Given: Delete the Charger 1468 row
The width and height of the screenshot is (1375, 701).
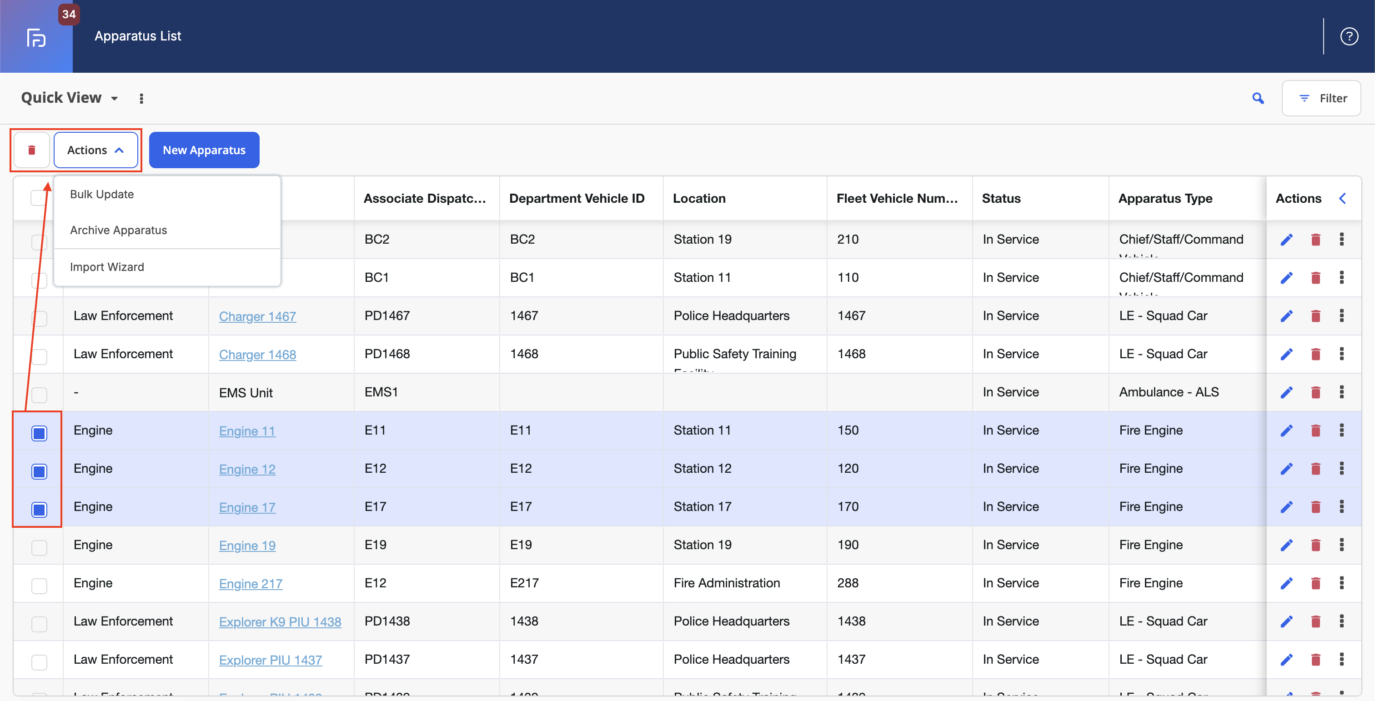Looking at the screenshot, I should [1315, 354].
